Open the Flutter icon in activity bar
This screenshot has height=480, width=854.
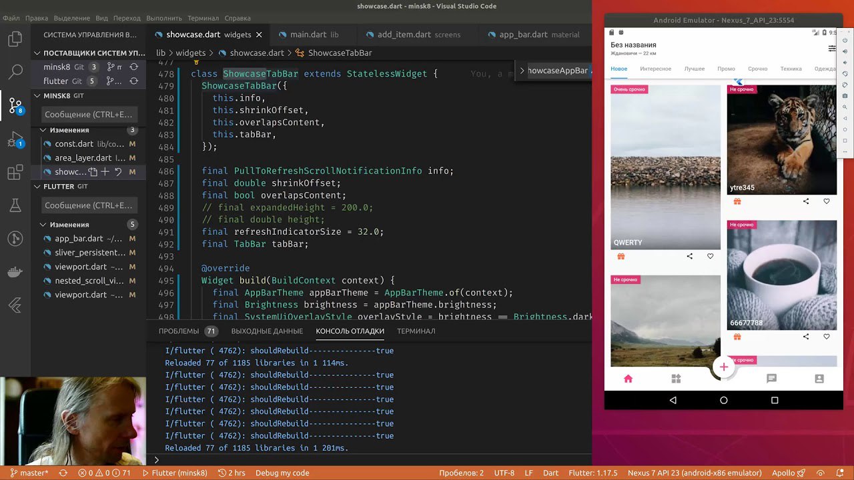[15, 305]
